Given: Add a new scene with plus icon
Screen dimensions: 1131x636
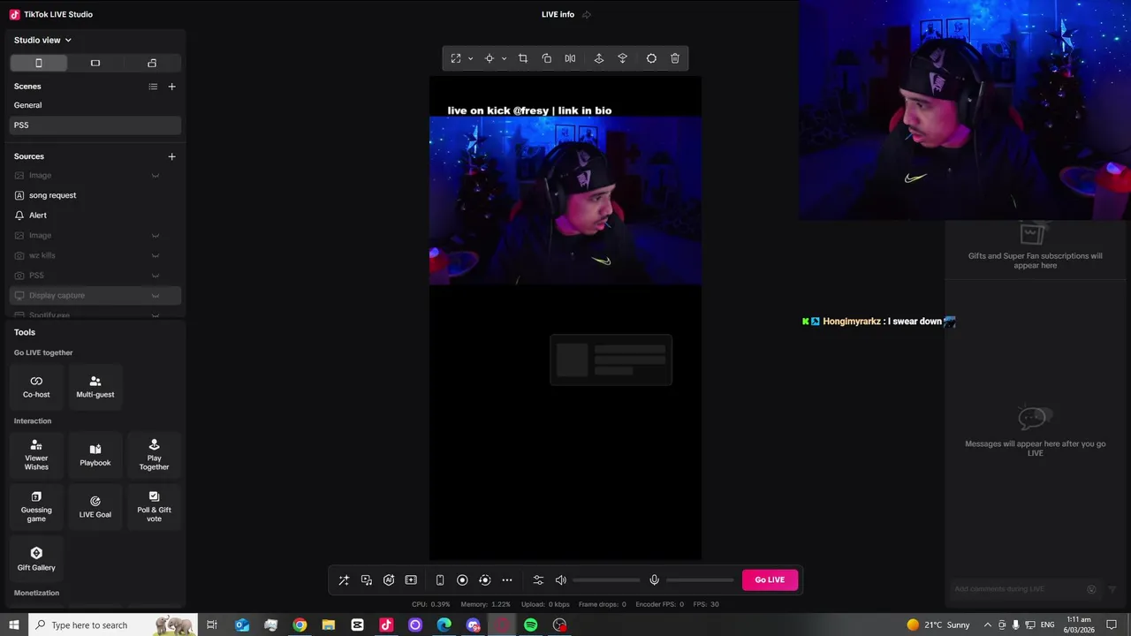Looking at the screenshot, I should click(x=171, y=87).
